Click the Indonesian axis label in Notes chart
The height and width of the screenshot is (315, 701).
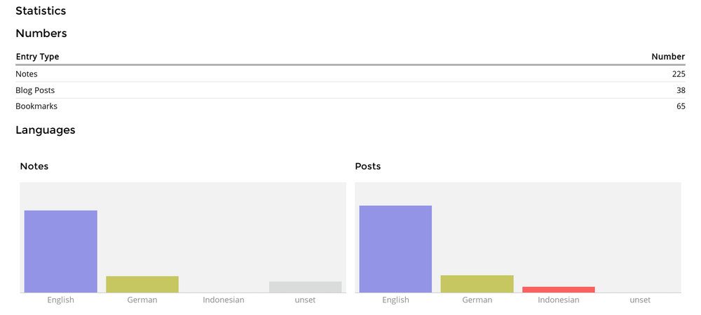click(224, 300)
